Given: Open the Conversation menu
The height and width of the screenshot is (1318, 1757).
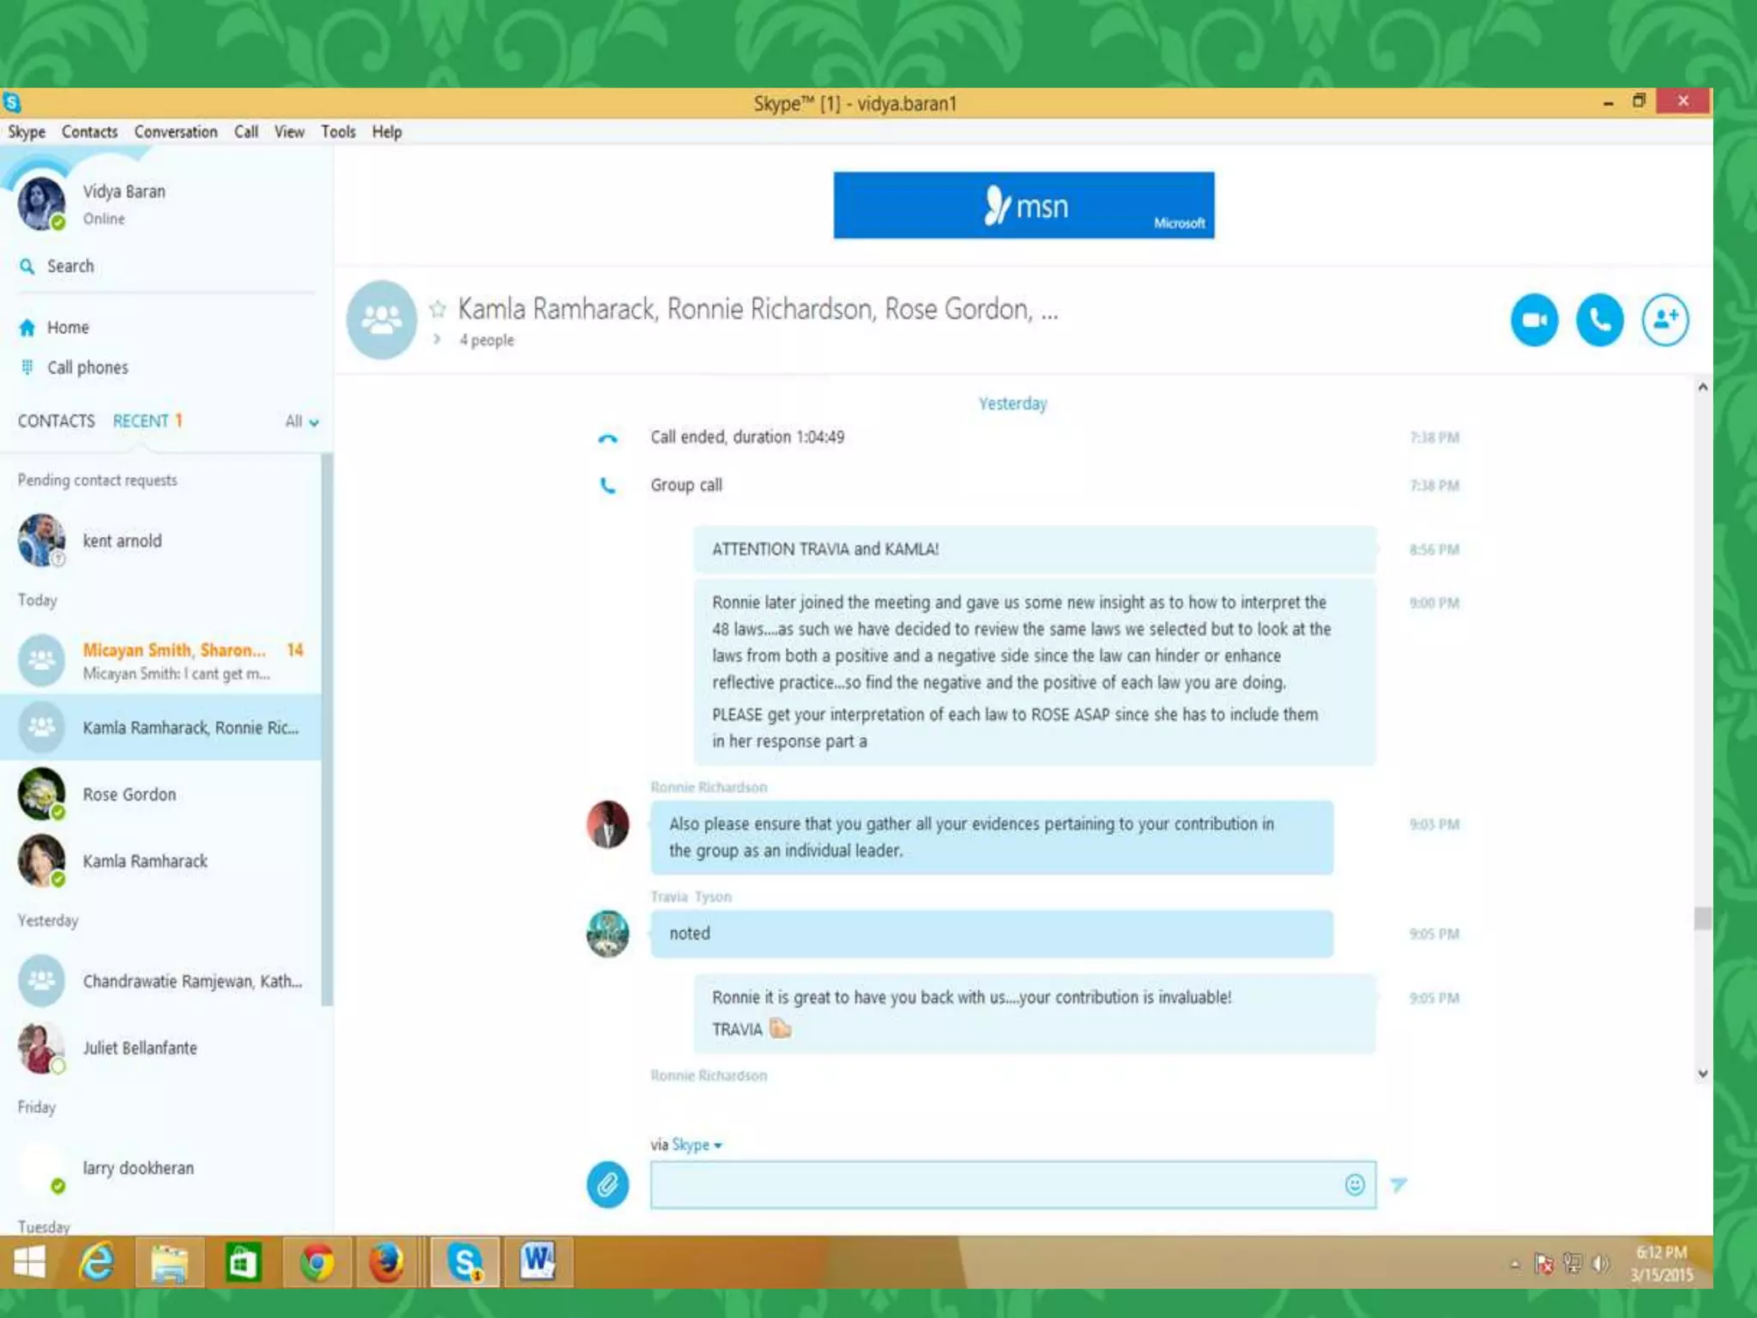Looking at the screenshot, I should point(175,132).
